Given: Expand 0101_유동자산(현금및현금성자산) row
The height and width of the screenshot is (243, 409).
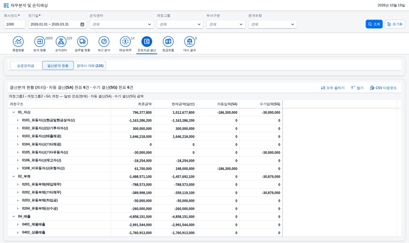Looking at the screenshot, I should (x=18, y=120).
